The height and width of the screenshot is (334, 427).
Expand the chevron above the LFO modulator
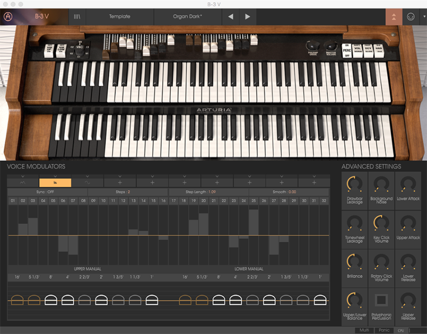pos(88,177)
